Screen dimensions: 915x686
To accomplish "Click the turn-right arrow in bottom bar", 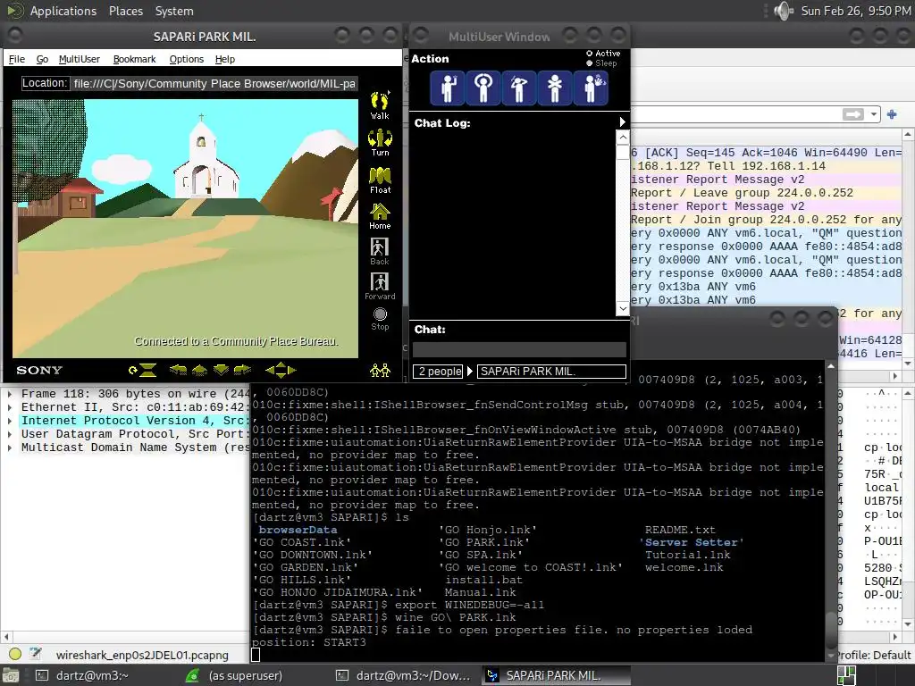I will coord(242,370).
